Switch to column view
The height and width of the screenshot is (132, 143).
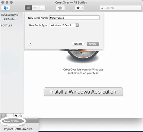[x=42, y=8]
